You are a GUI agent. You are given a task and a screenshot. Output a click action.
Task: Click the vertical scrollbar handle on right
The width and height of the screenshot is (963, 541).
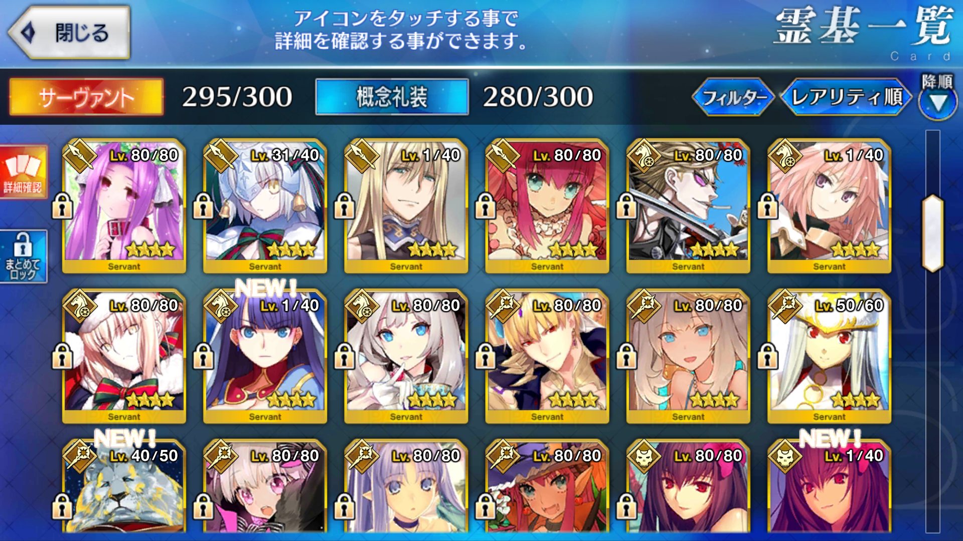933,233
